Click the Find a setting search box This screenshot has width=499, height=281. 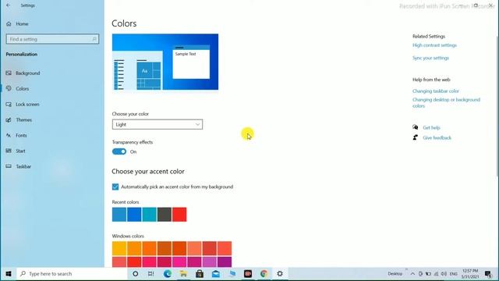(52, 39)
